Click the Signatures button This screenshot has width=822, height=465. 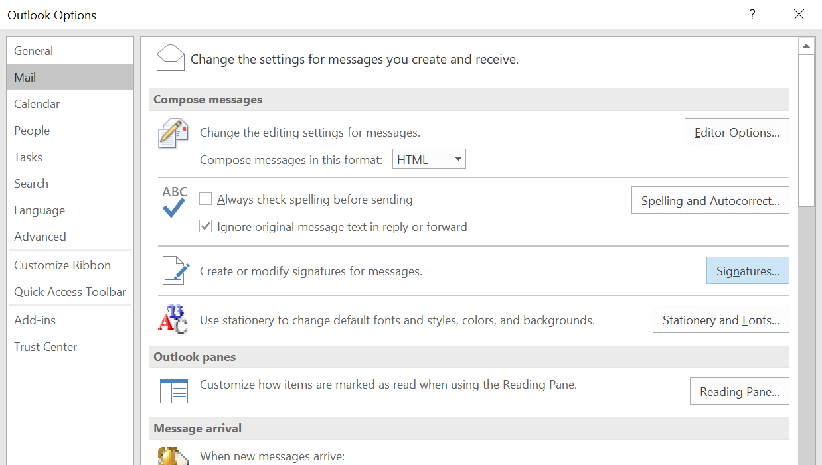[748, 271]
